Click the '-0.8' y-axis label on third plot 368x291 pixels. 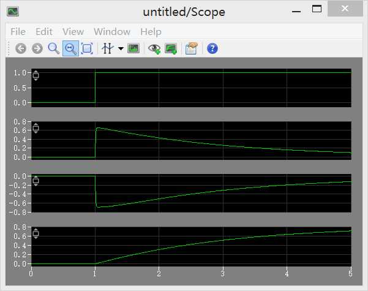coord(18,213)
